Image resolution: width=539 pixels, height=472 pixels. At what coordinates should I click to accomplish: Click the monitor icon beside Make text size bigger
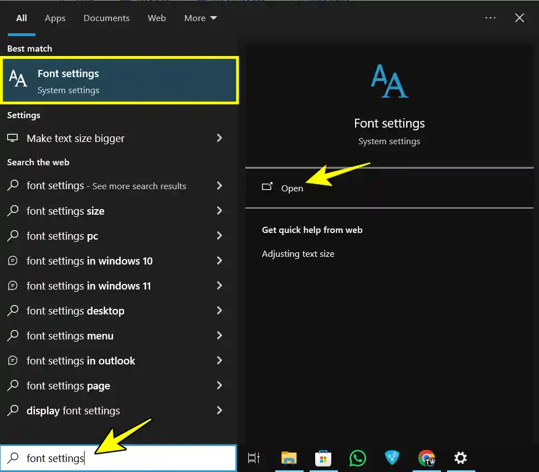tap(12, 138)
